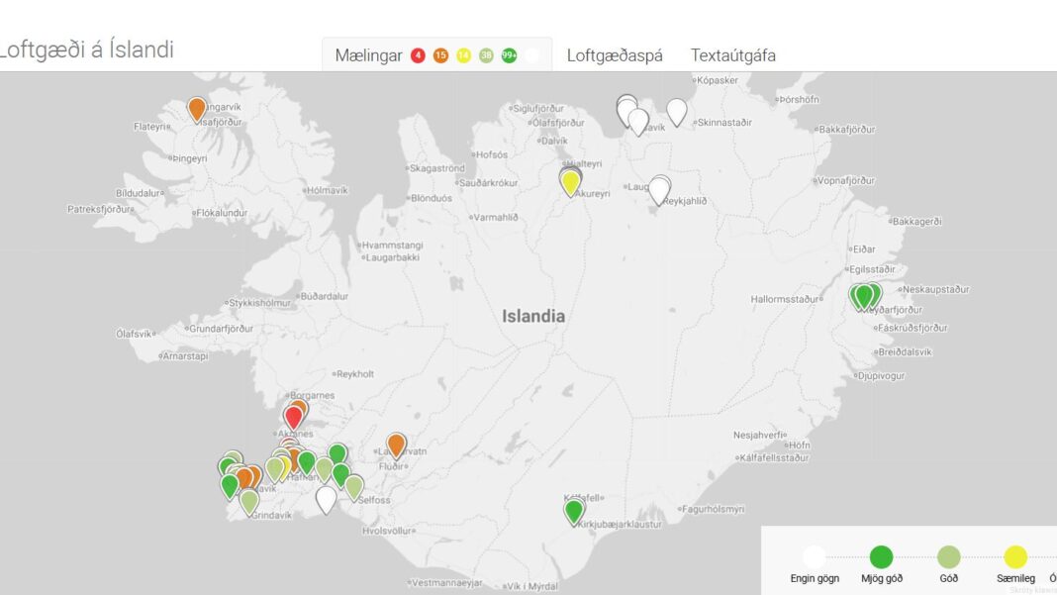Open the Textaútgáfa tab
This screenshot has height=595, width=1057.
[x=732, y=55]
